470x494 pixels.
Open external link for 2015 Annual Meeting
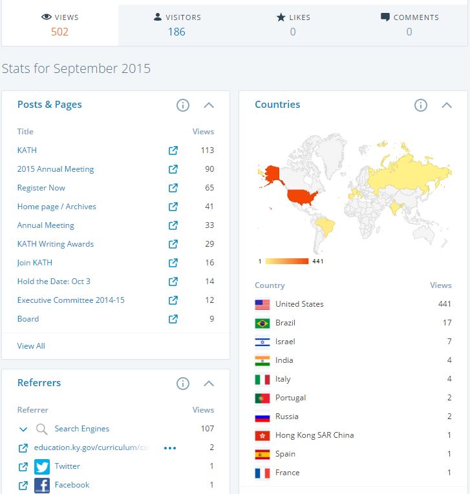[x=173, y=169]
